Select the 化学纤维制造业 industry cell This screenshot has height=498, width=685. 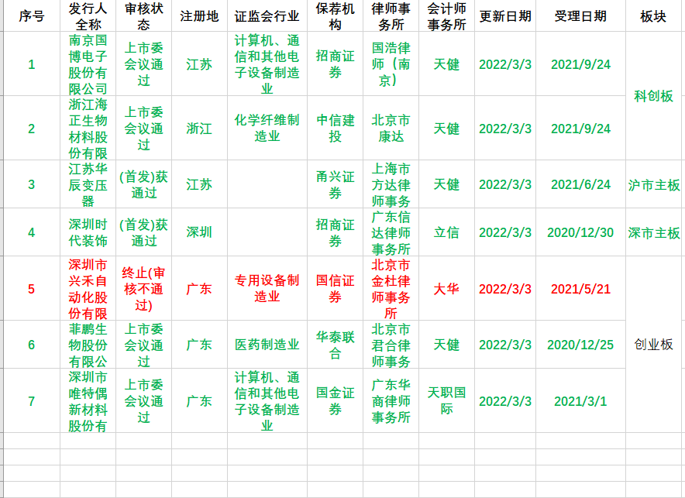pyautogui.click(x=267, y=129)
